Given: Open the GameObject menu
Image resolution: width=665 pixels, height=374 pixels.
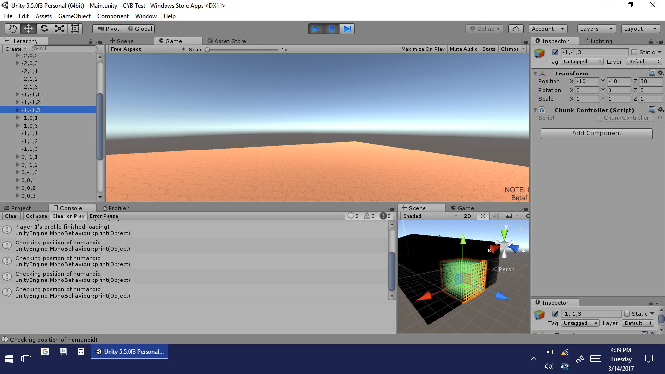Looking at the screenshot, I should point(74,16).
